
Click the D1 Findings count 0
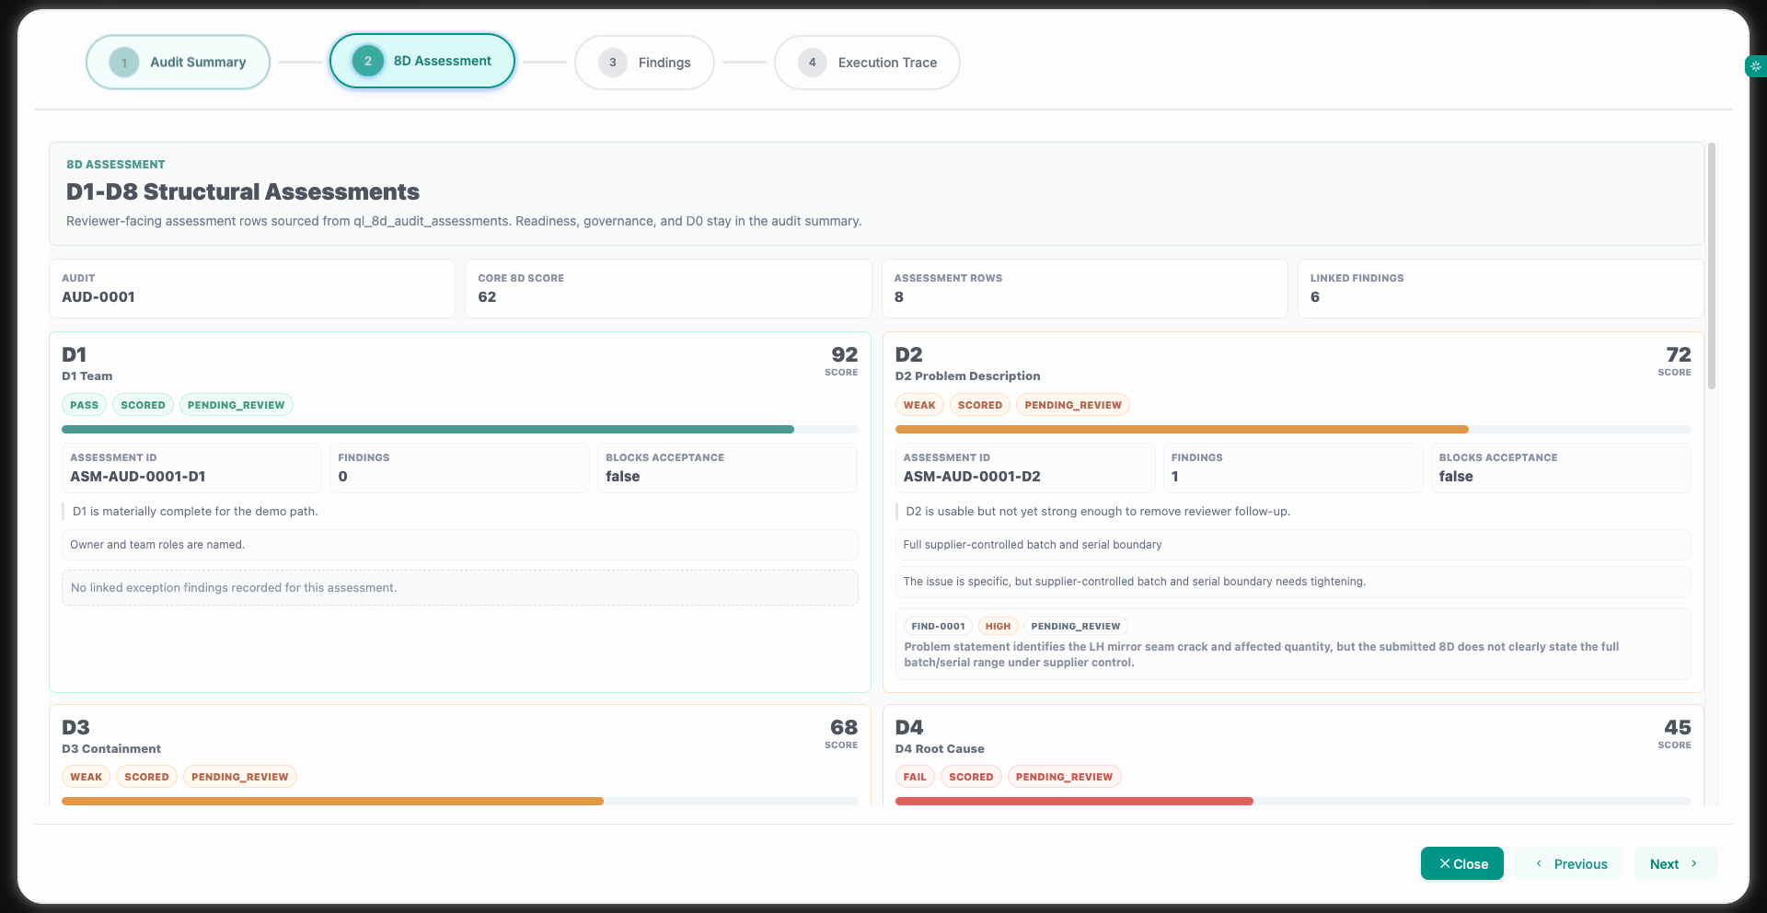pyautogui.click(x=342, y=477)
